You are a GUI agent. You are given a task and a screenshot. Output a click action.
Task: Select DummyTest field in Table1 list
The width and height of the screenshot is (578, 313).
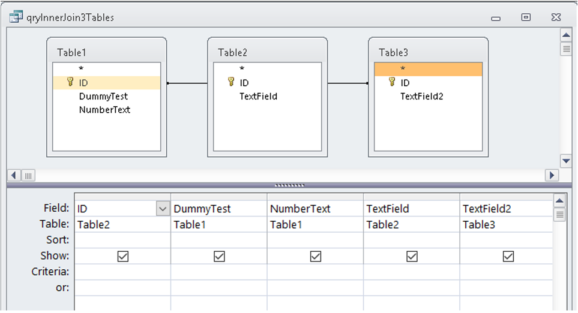pyautogui.click(x=106, y=96)
